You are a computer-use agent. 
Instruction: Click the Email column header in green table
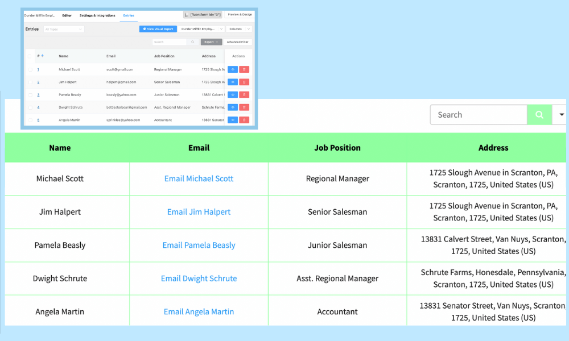coord(199,148)
